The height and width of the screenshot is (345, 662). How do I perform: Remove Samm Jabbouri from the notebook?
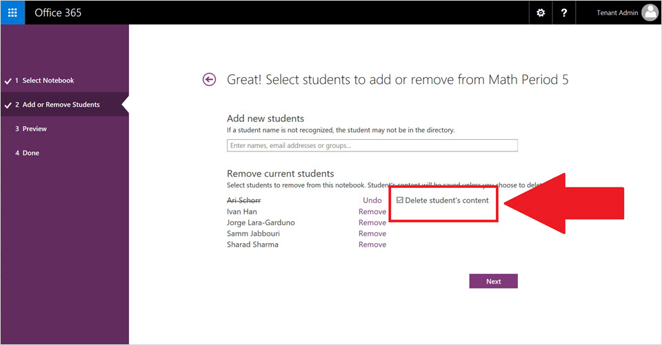[372, 233]
